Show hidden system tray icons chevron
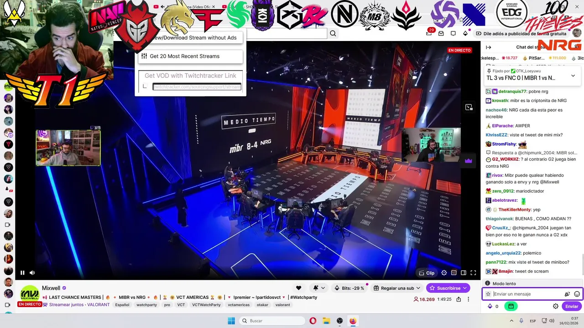The width and height of the screenshot is (584, 328). pos(512,321)
